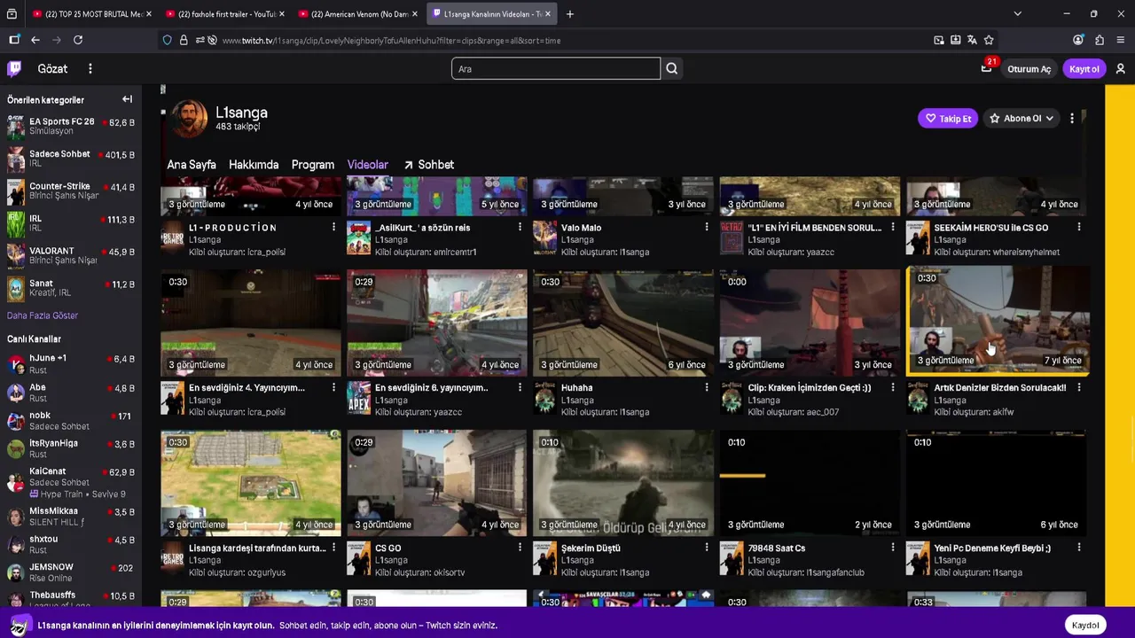Click the Kayıt ol button in header

pos(1084,69)
